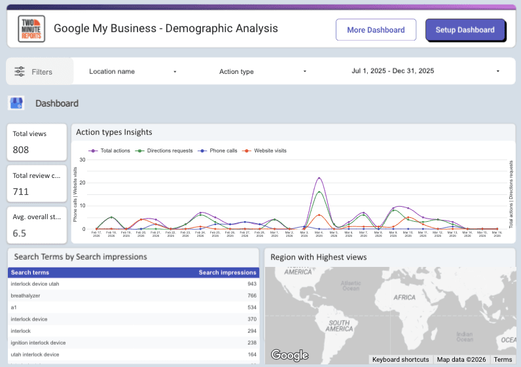The width and height of the screenshot is (521, 367).
Task: Click the Setup Dashboard button
Action: click(465, 30)
